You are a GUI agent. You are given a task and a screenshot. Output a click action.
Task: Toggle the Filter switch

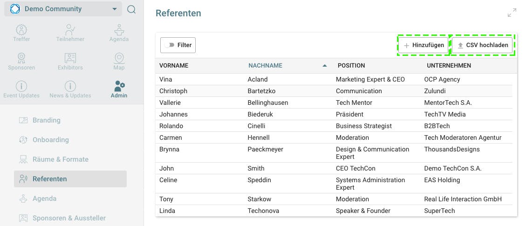click(170, 45)
